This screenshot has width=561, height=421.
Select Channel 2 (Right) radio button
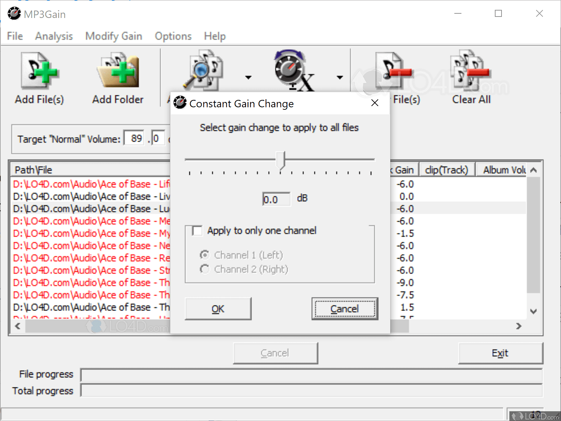(x=204, y=269)
